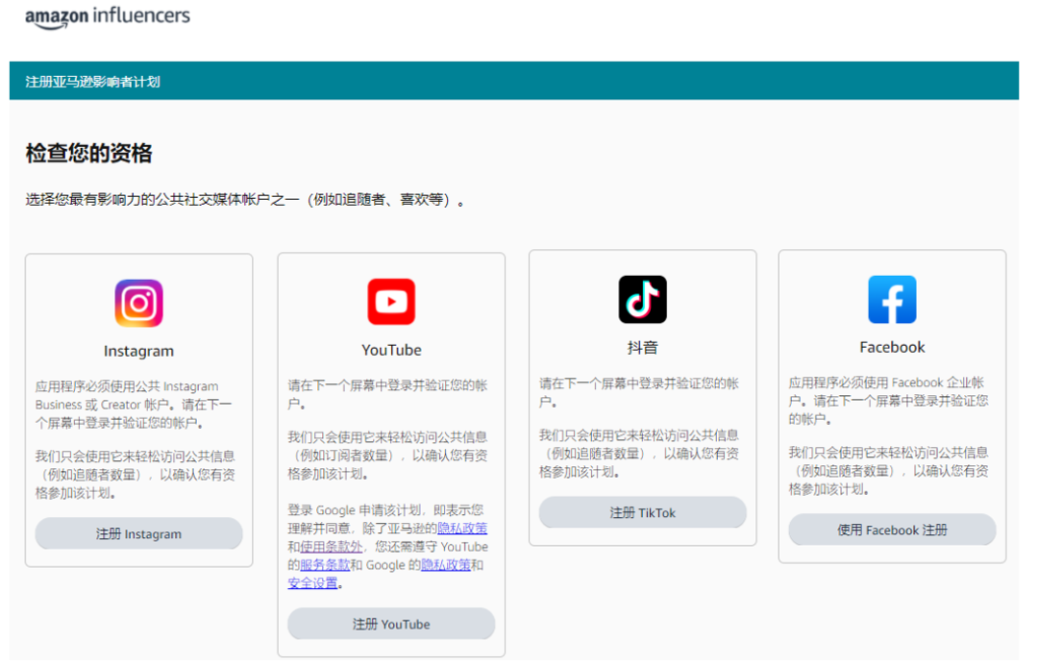Click the Instagram camera logo image
Image resolution: width=1038 pixels, height=667 pixels.
pyautogui.click(x=138, y=301)
